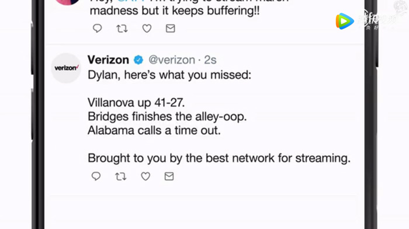409x229 pixels.
Task: Like Dylan's buffering tweet
Action: click(x=147, y=29)
